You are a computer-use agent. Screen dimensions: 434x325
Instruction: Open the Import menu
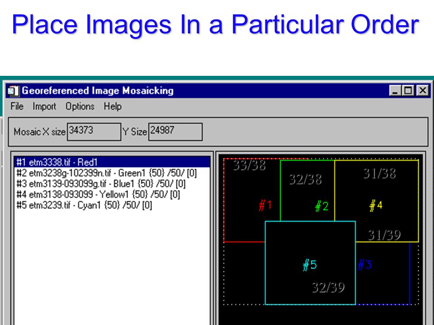(44, 107)
